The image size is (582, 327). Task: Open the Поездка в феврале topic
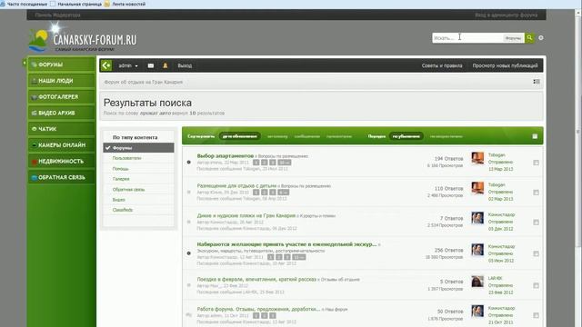256,279
